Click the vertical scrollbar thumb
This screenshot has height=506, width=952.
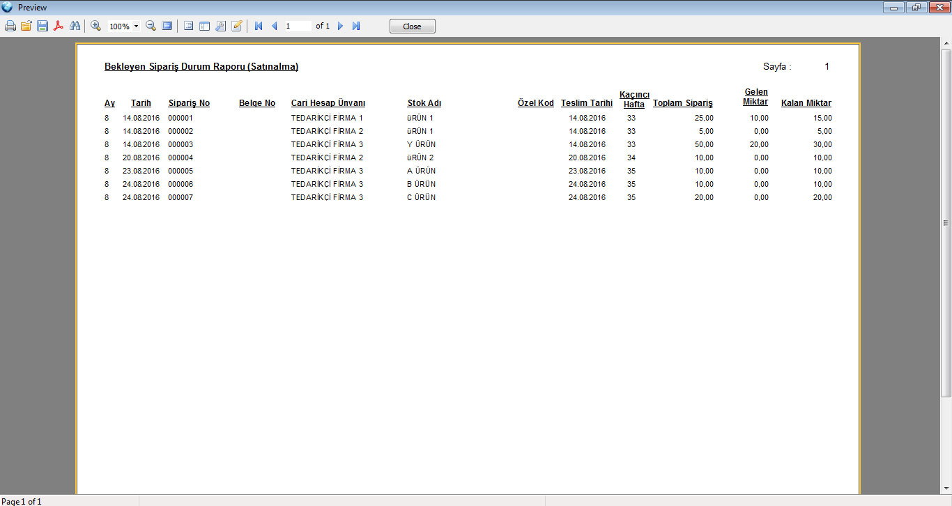pyautogui.click(x=946, y=223)
